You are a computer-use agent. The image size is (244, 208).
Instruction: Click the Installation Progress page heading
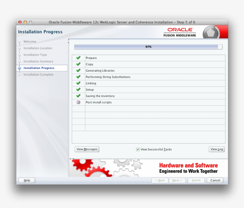coord(40,32)
